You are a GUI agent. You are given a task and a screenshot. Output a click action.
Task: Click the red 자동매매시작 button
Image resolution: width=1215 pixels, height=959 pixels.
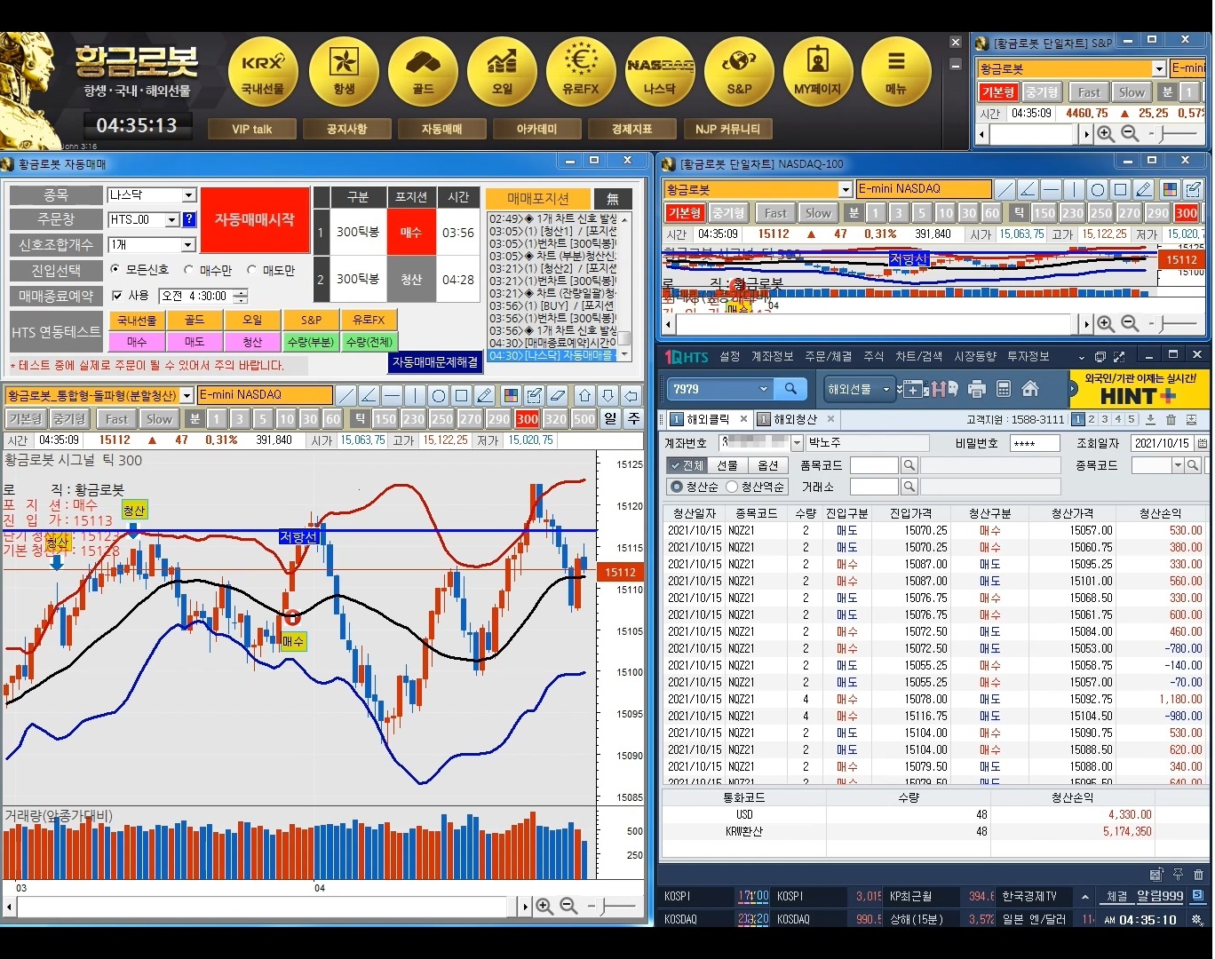coord(255,220)
